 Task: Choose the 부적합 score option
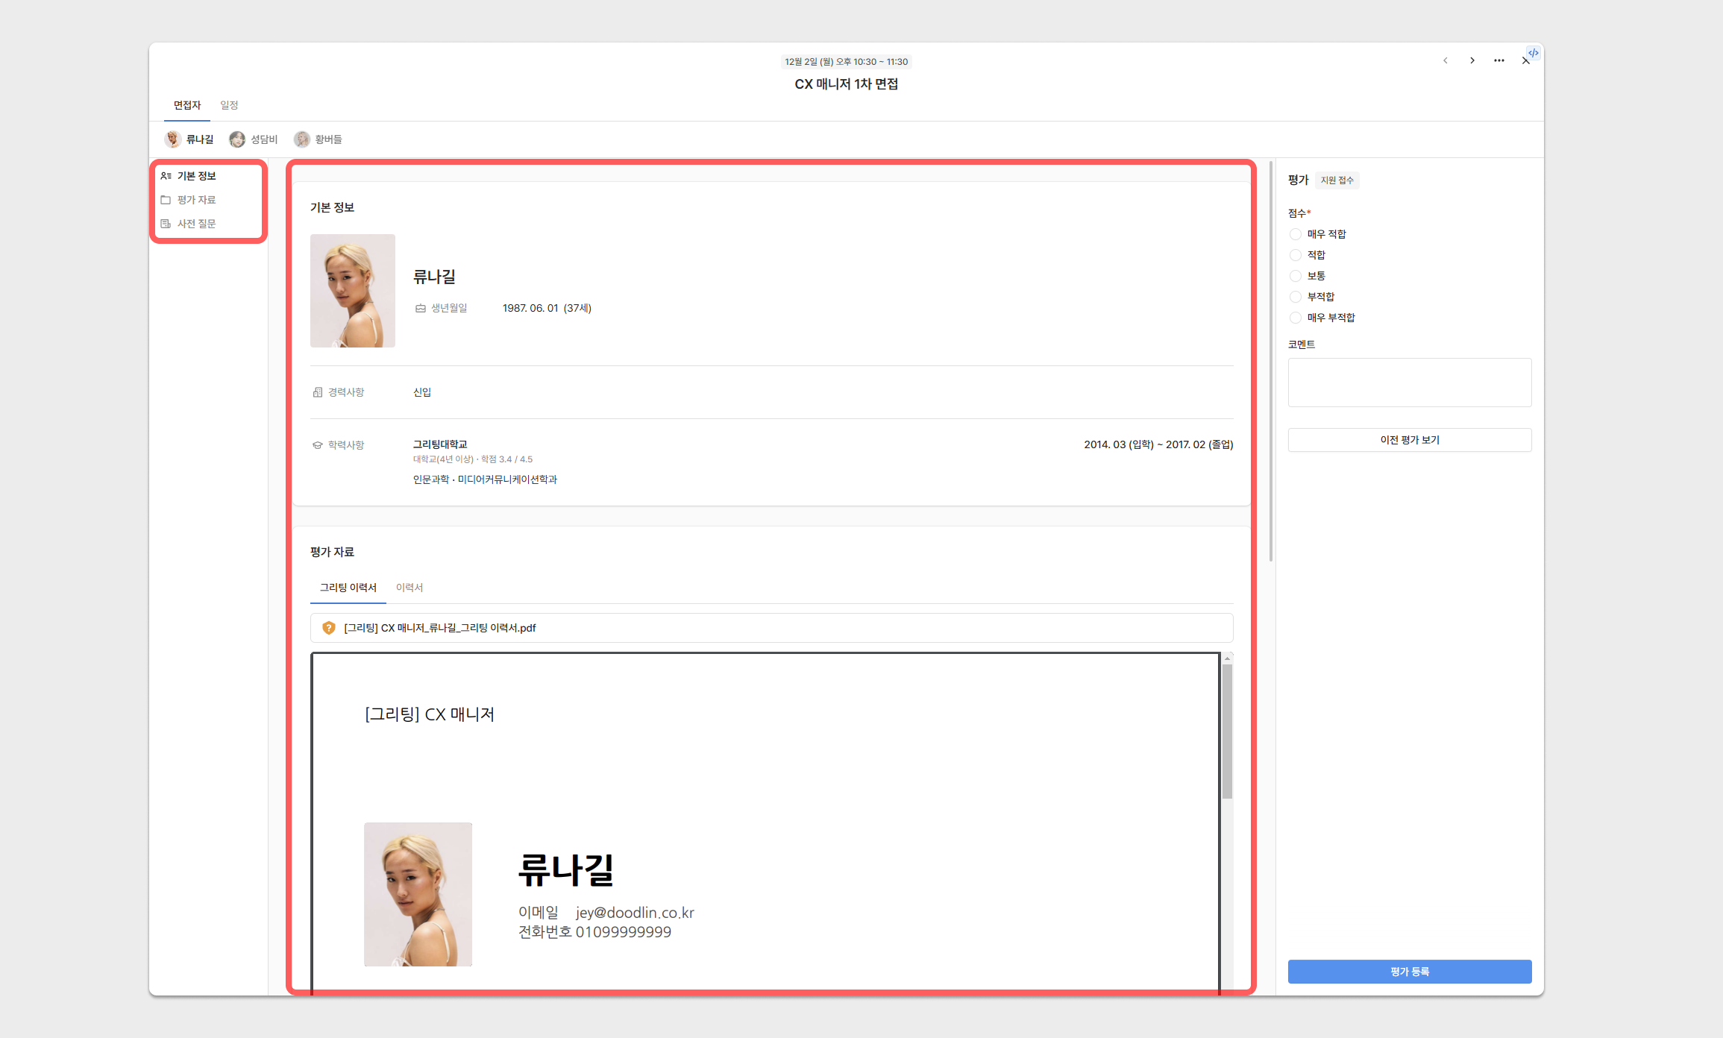point(1296,297)
